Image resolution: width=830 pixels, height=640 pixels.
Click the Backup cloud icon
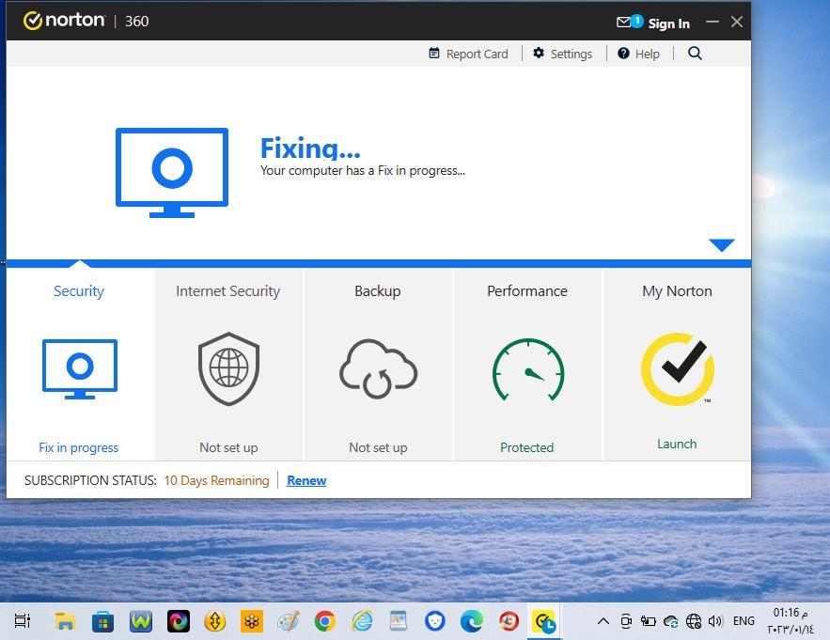(x=378, y=369)
